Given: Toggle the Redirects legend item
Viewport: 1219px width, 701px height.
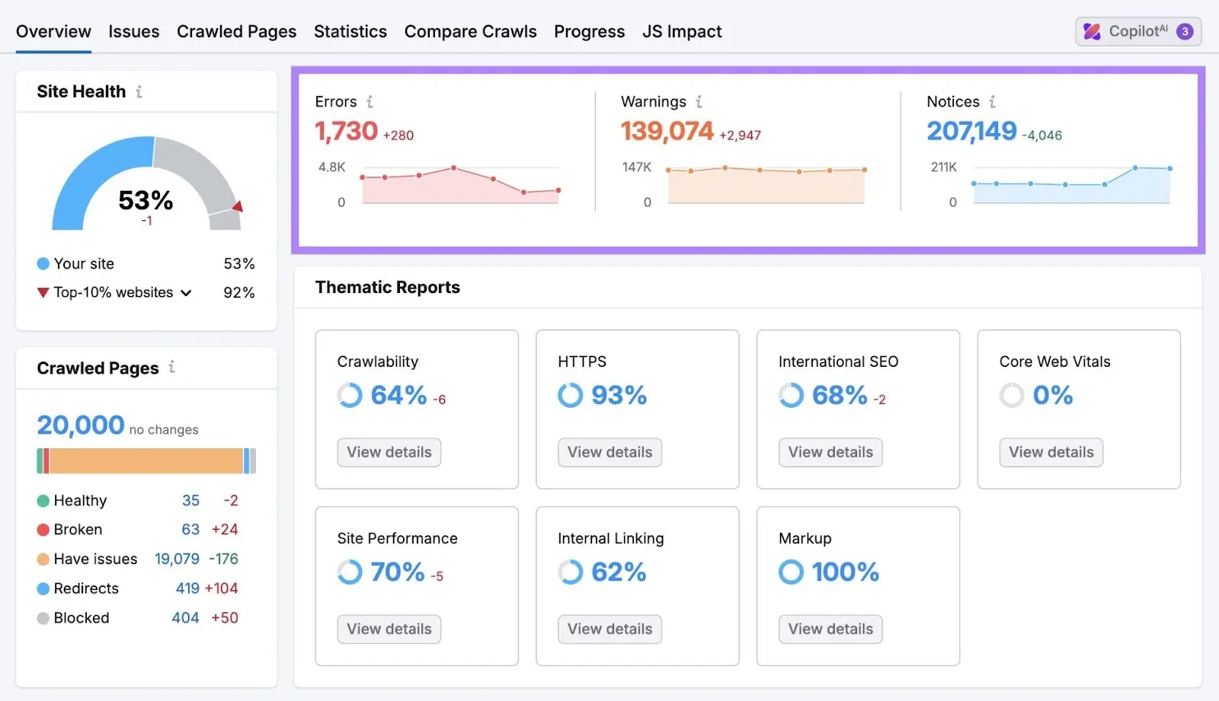Looking at the screenshot, I should (86, 588).
